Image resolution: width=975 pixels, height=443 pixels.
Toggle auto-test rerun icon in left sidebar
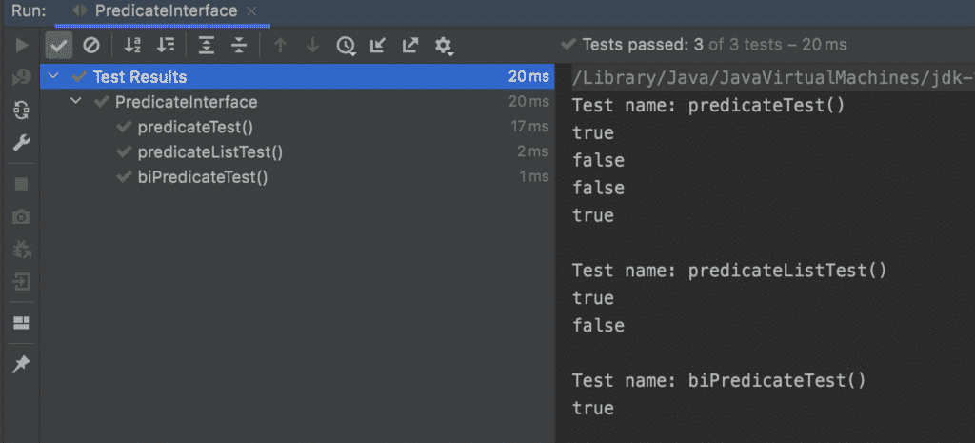(20, 111)
